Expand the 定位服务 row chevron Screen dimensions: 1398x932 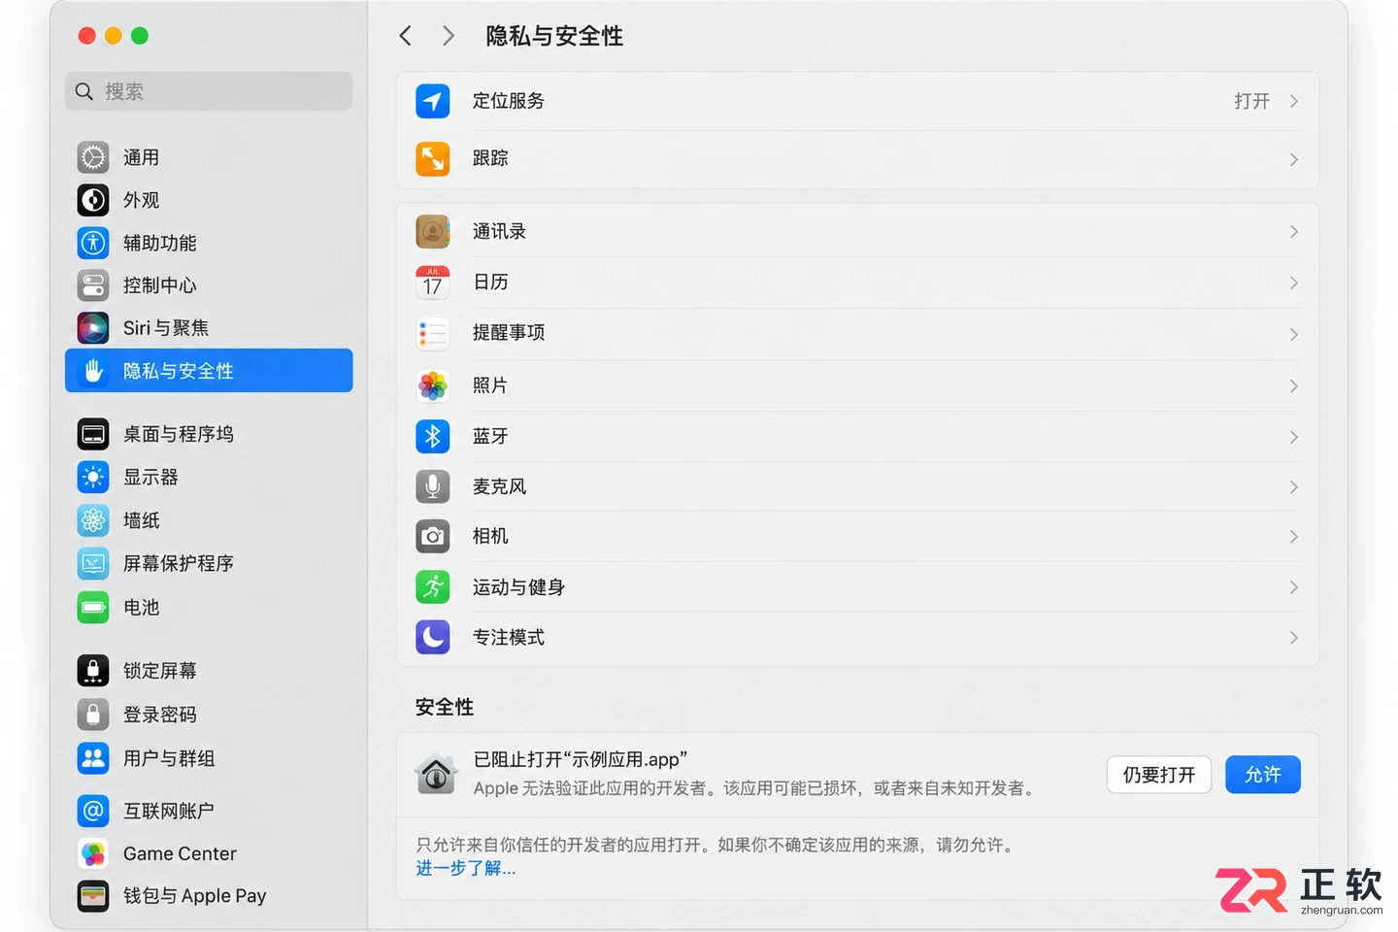click(1293, 101)
